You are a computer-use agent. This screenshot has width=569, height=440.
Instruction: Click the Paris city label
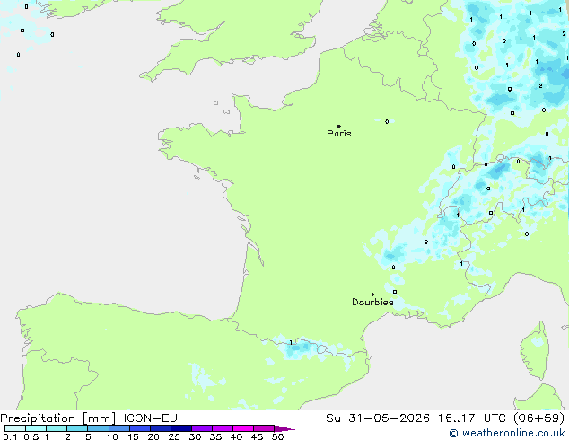point(339,134)
